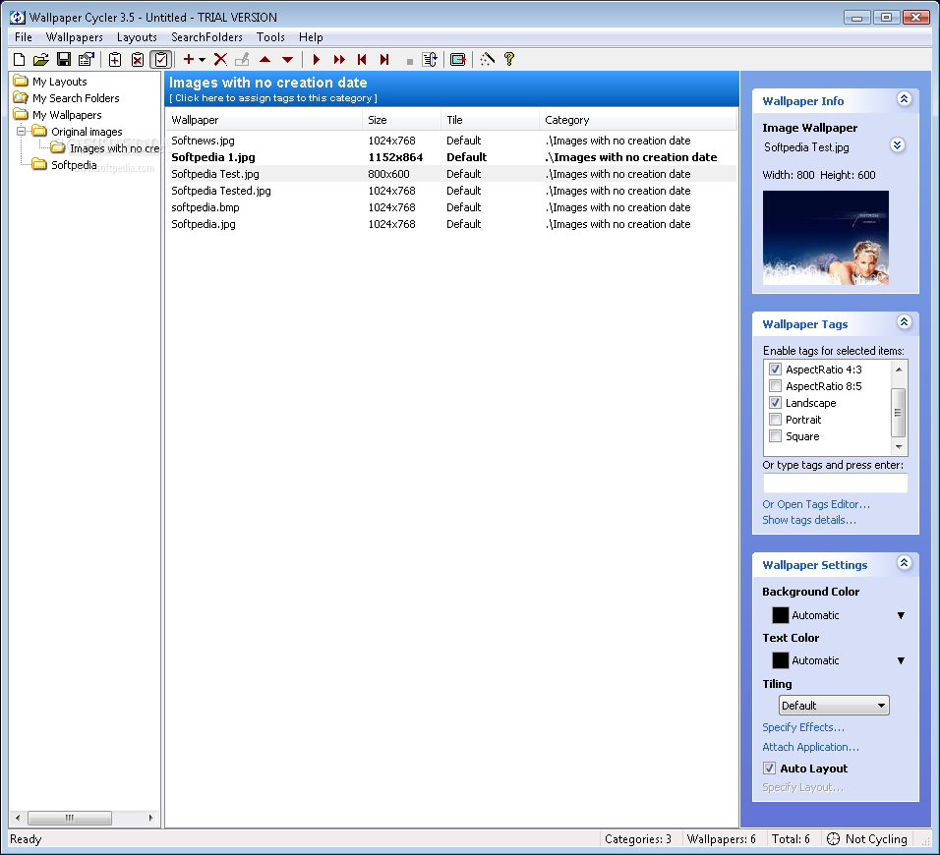
Task: Select the Softnews.jpg row
Action: (450, 141)
